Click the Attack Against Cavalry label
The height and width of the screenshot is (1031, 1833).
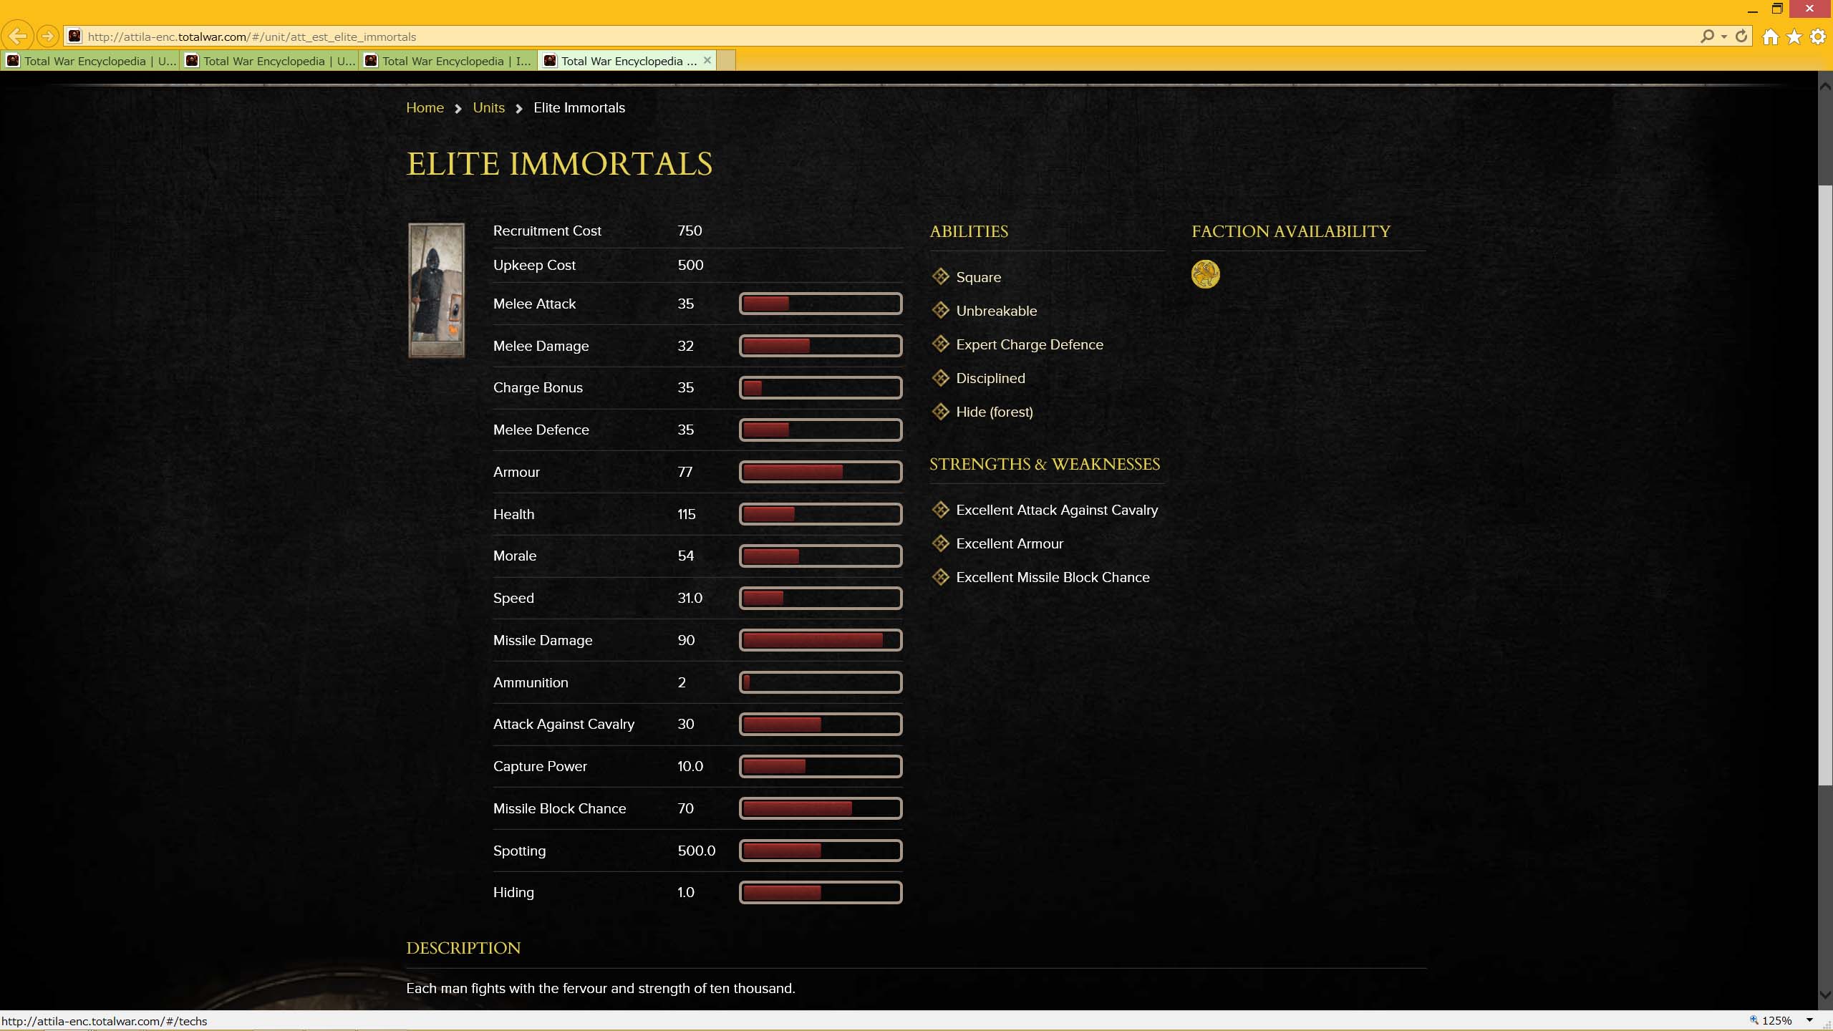click(564, 724)
